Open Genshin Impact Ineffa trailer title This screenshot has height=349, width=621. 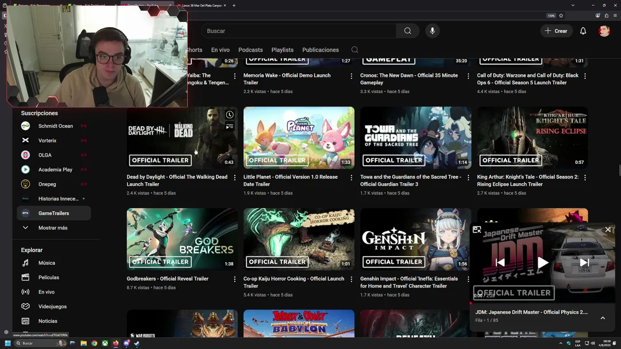pyautogui.click(x=409, y=282)
